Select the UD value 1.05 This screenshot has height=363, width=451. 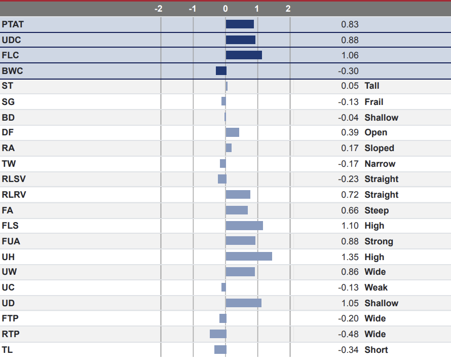pyautogui.click(x=350, y=303)
